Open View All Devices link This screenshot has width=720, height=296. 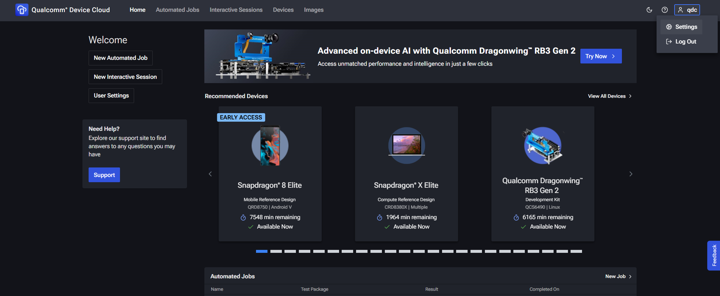tap(610, 96)
